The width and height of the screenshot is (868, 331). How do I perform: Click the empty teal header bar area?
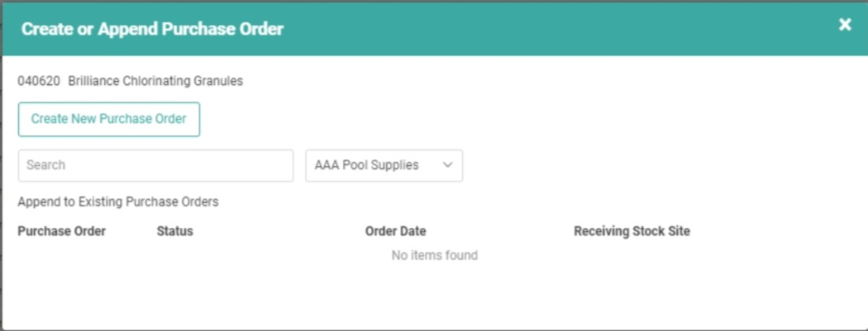pos(562,28)
